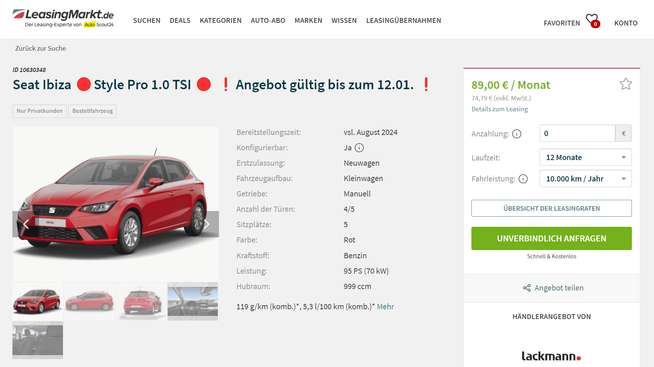Click Mehr link for emissions details
654x367 pixels.
[385, 307]
